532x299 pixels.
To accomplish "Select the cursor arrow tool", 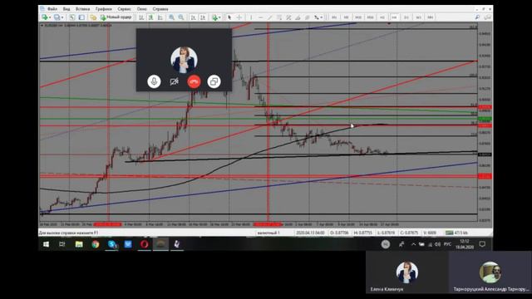I will click(229, 17).
